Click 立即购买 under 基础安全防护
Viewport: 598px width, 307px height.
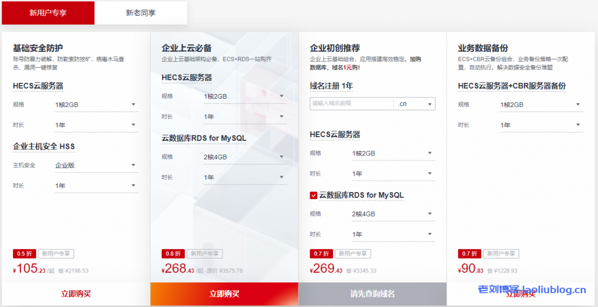76,294
